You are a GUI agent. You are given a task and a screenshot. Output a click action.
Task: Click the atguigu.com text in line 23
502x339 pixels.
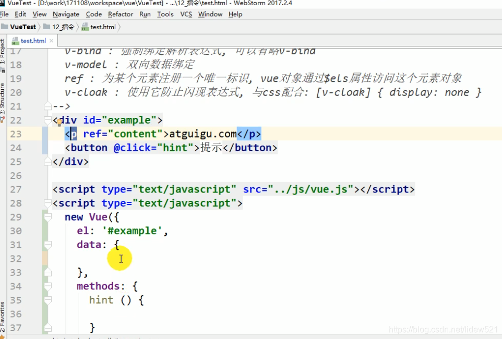(x=203, y=134)
